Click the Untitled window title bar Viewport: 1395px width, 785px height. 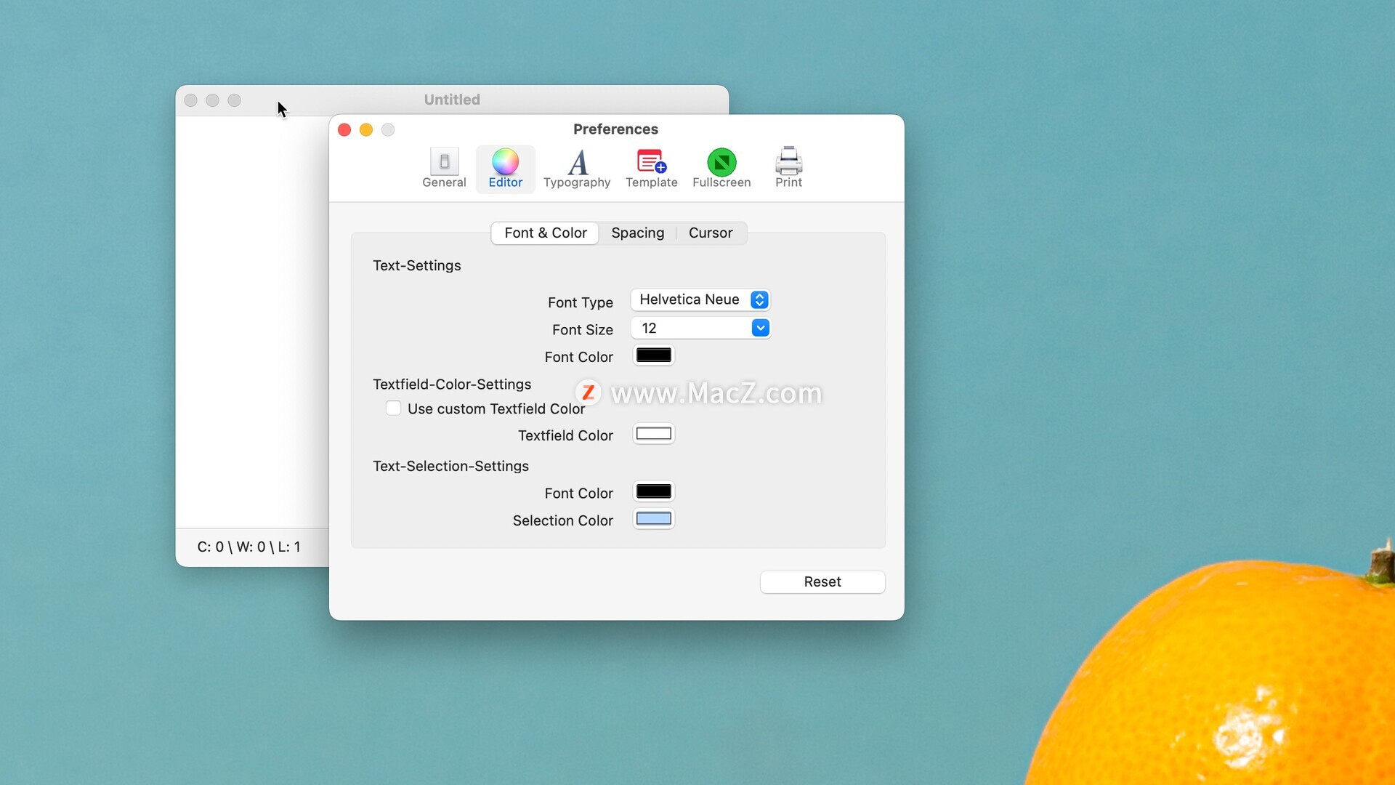(x=452, y=100)
